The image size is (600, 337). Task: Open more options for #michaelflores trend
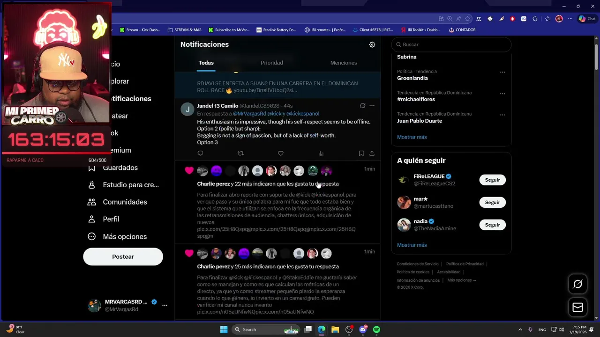tap(502, 94)
